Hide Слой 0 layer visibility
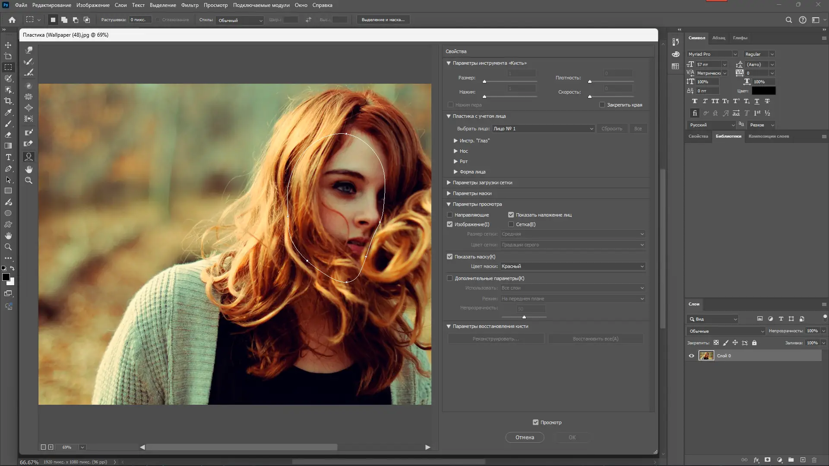Screen dimensions: 829x466 point(691,356)
